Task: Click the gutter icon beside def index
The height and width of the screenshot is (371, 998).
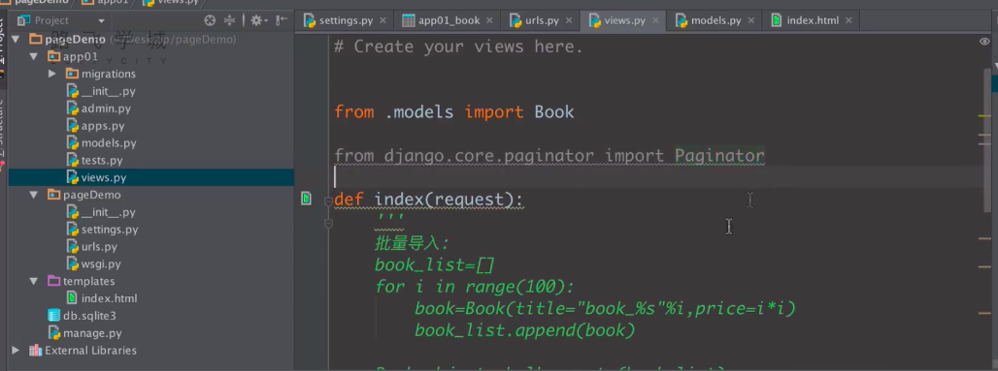Action: pos(307,199)
